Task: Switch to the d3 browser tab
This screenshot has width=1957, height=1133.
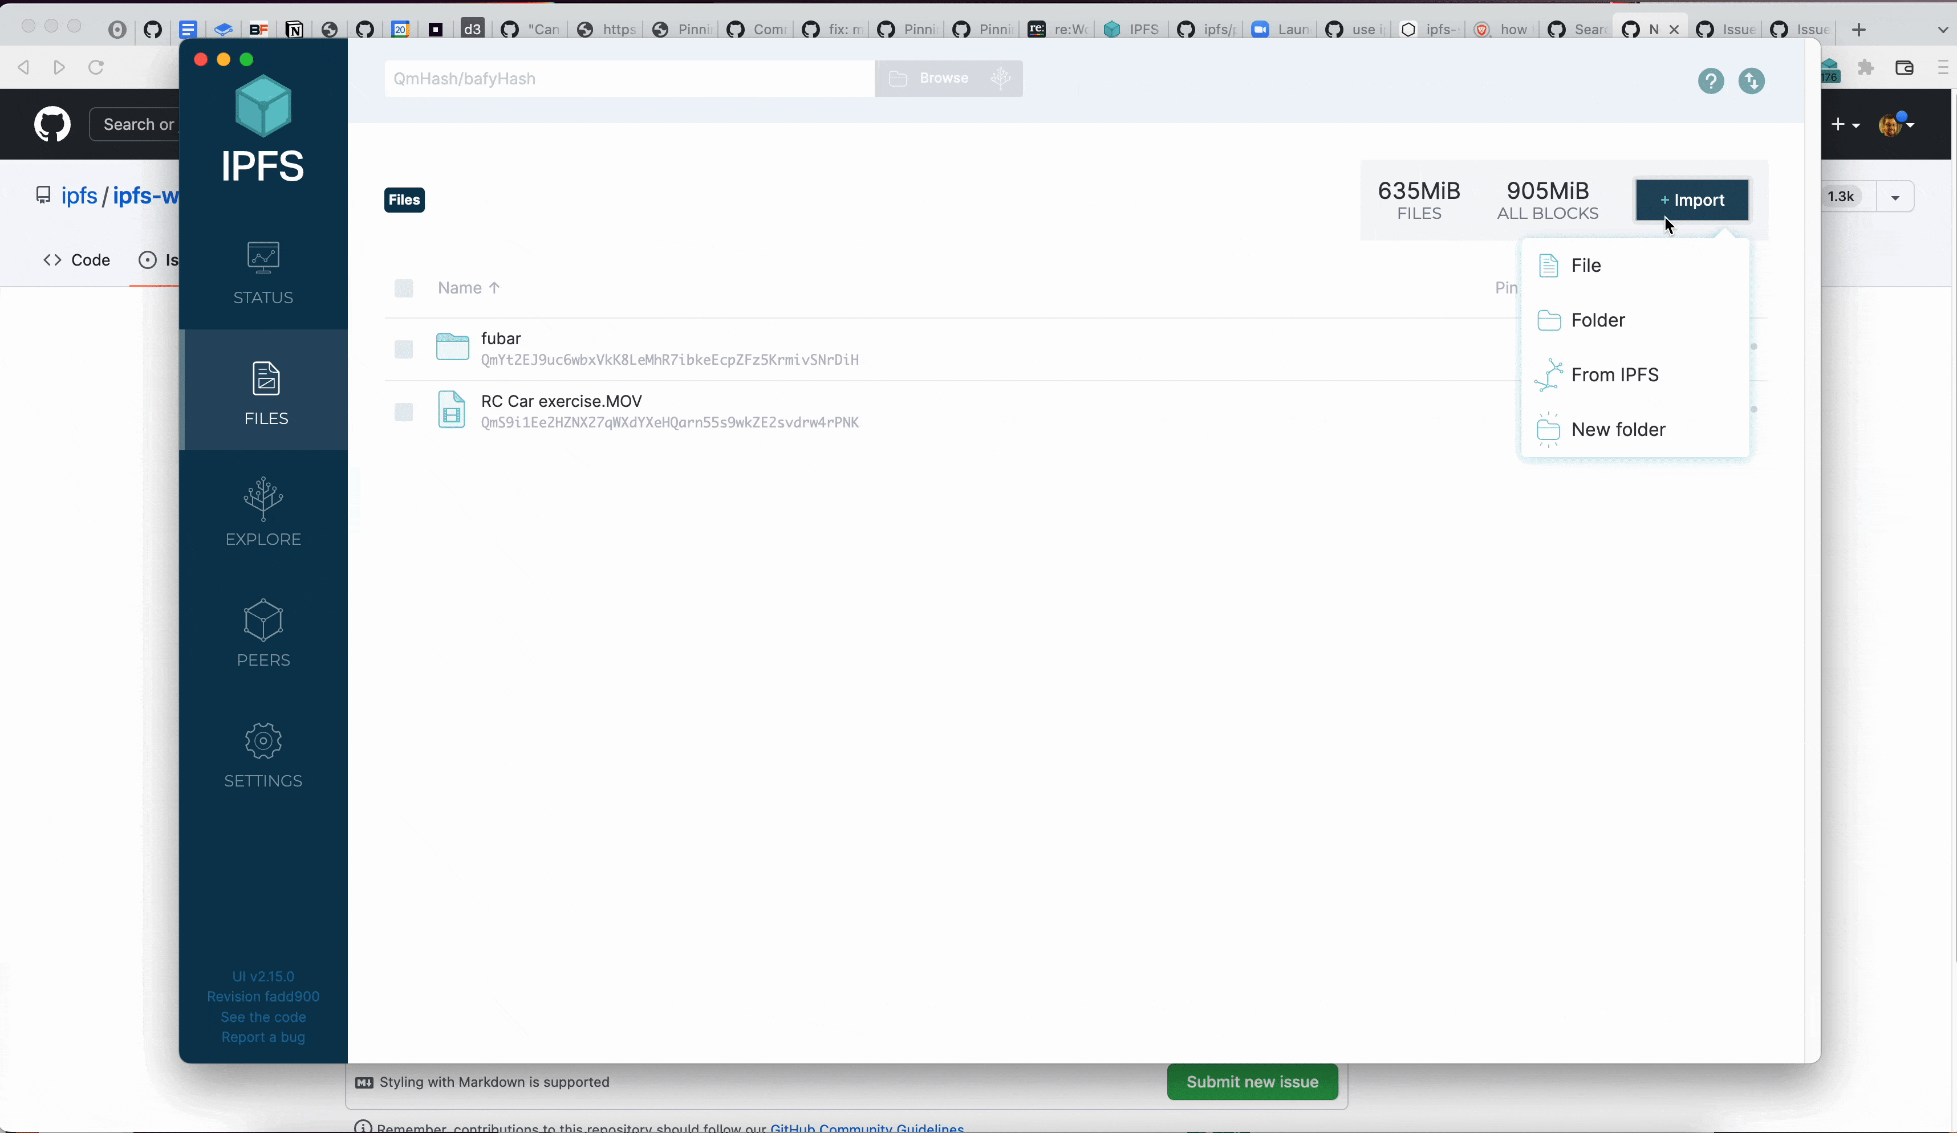Action: point(473,30)
